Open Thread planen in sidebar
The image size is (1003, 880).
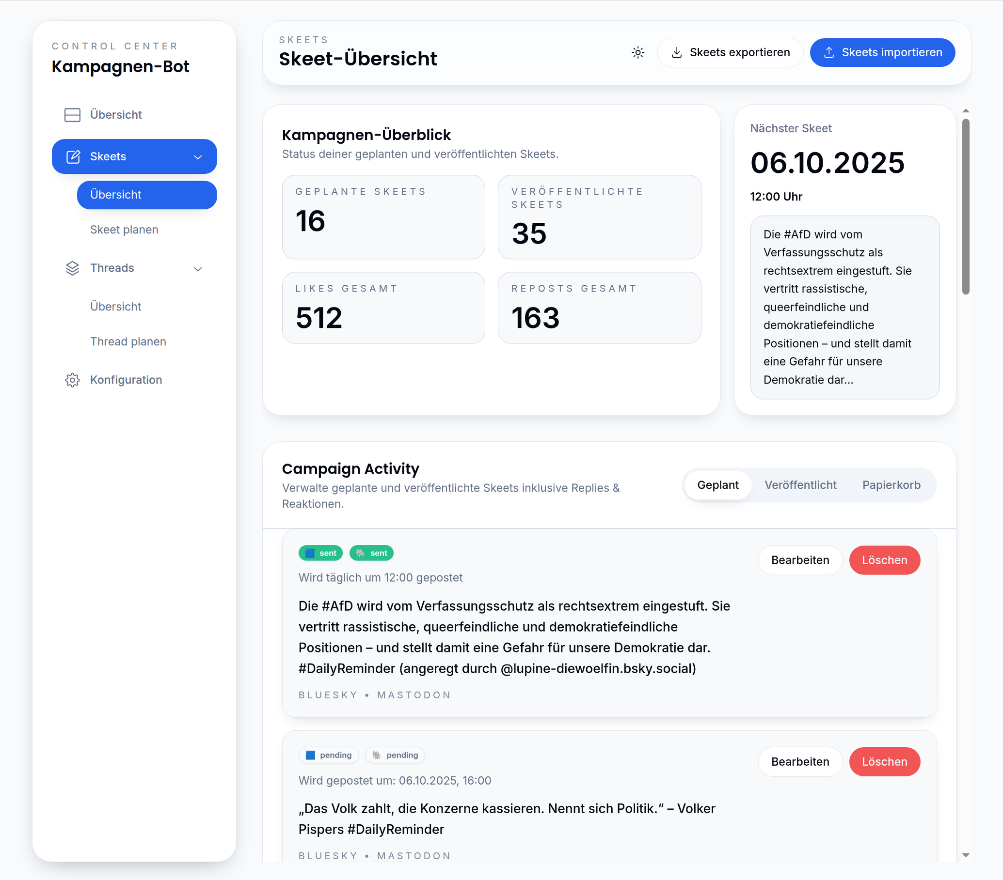128,341
